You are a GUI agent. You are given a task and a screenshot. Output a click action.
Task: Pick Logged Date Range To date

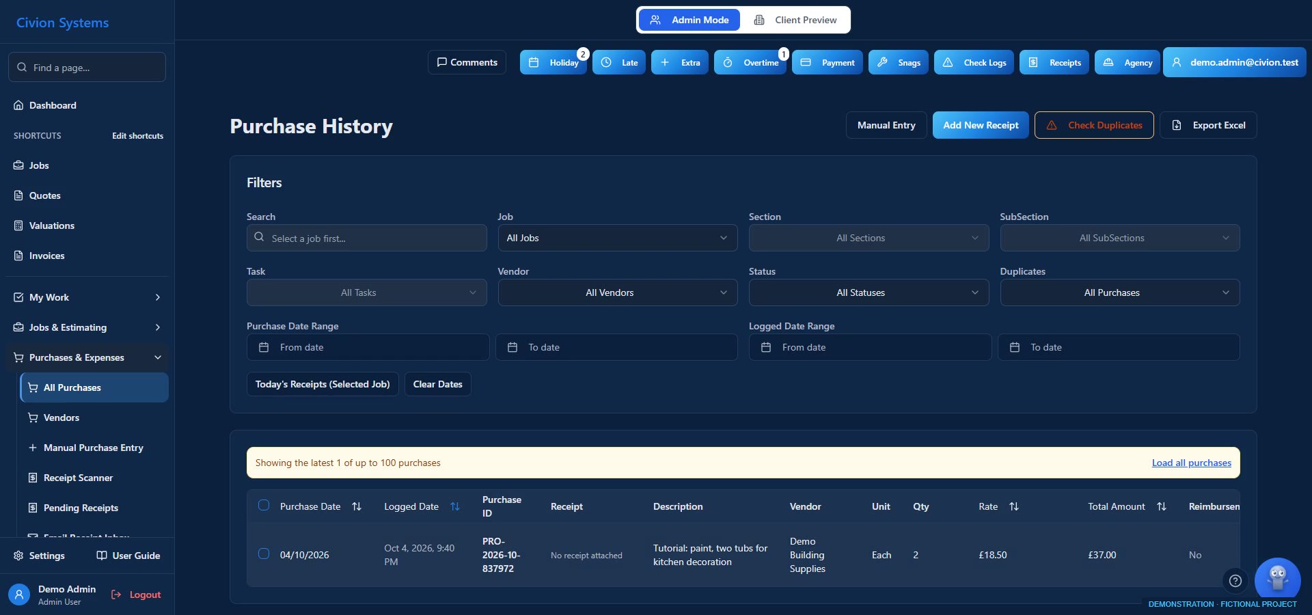coord(1119,347)
